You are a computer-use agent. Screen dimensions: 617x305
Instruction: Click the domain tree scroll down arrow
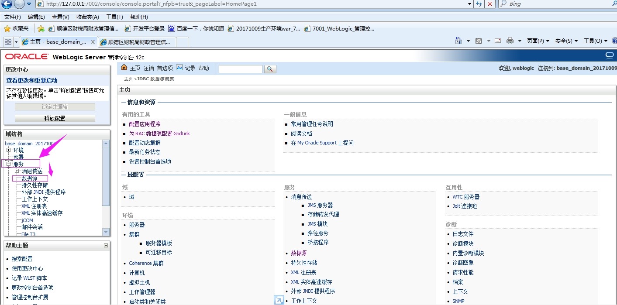106,232
